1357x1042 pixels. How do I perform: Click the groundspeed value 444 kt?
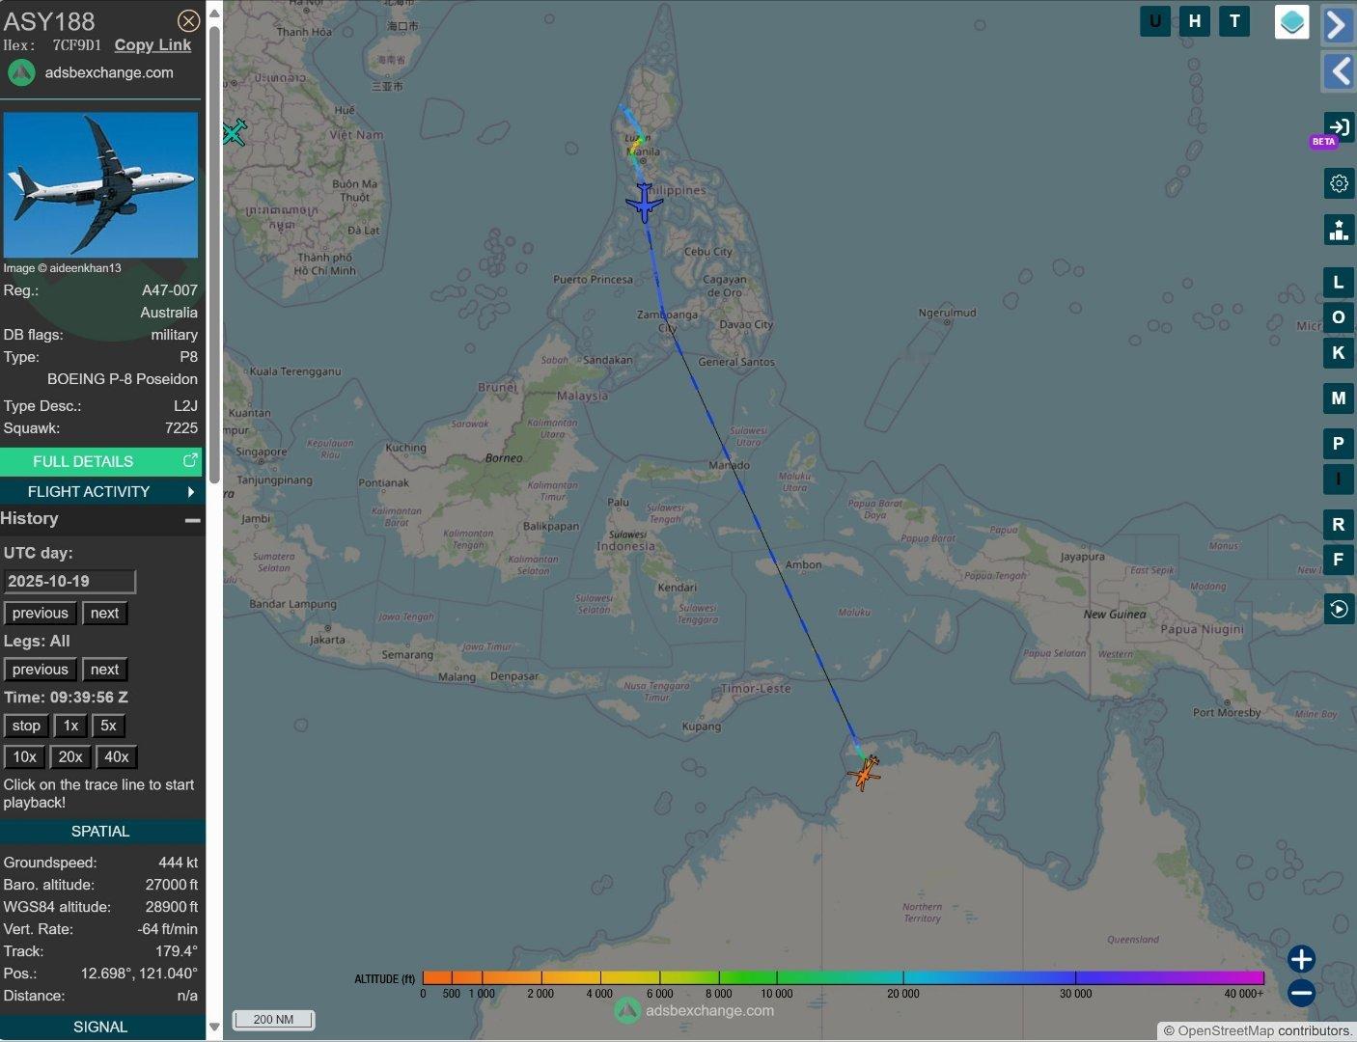click(179, 863)
